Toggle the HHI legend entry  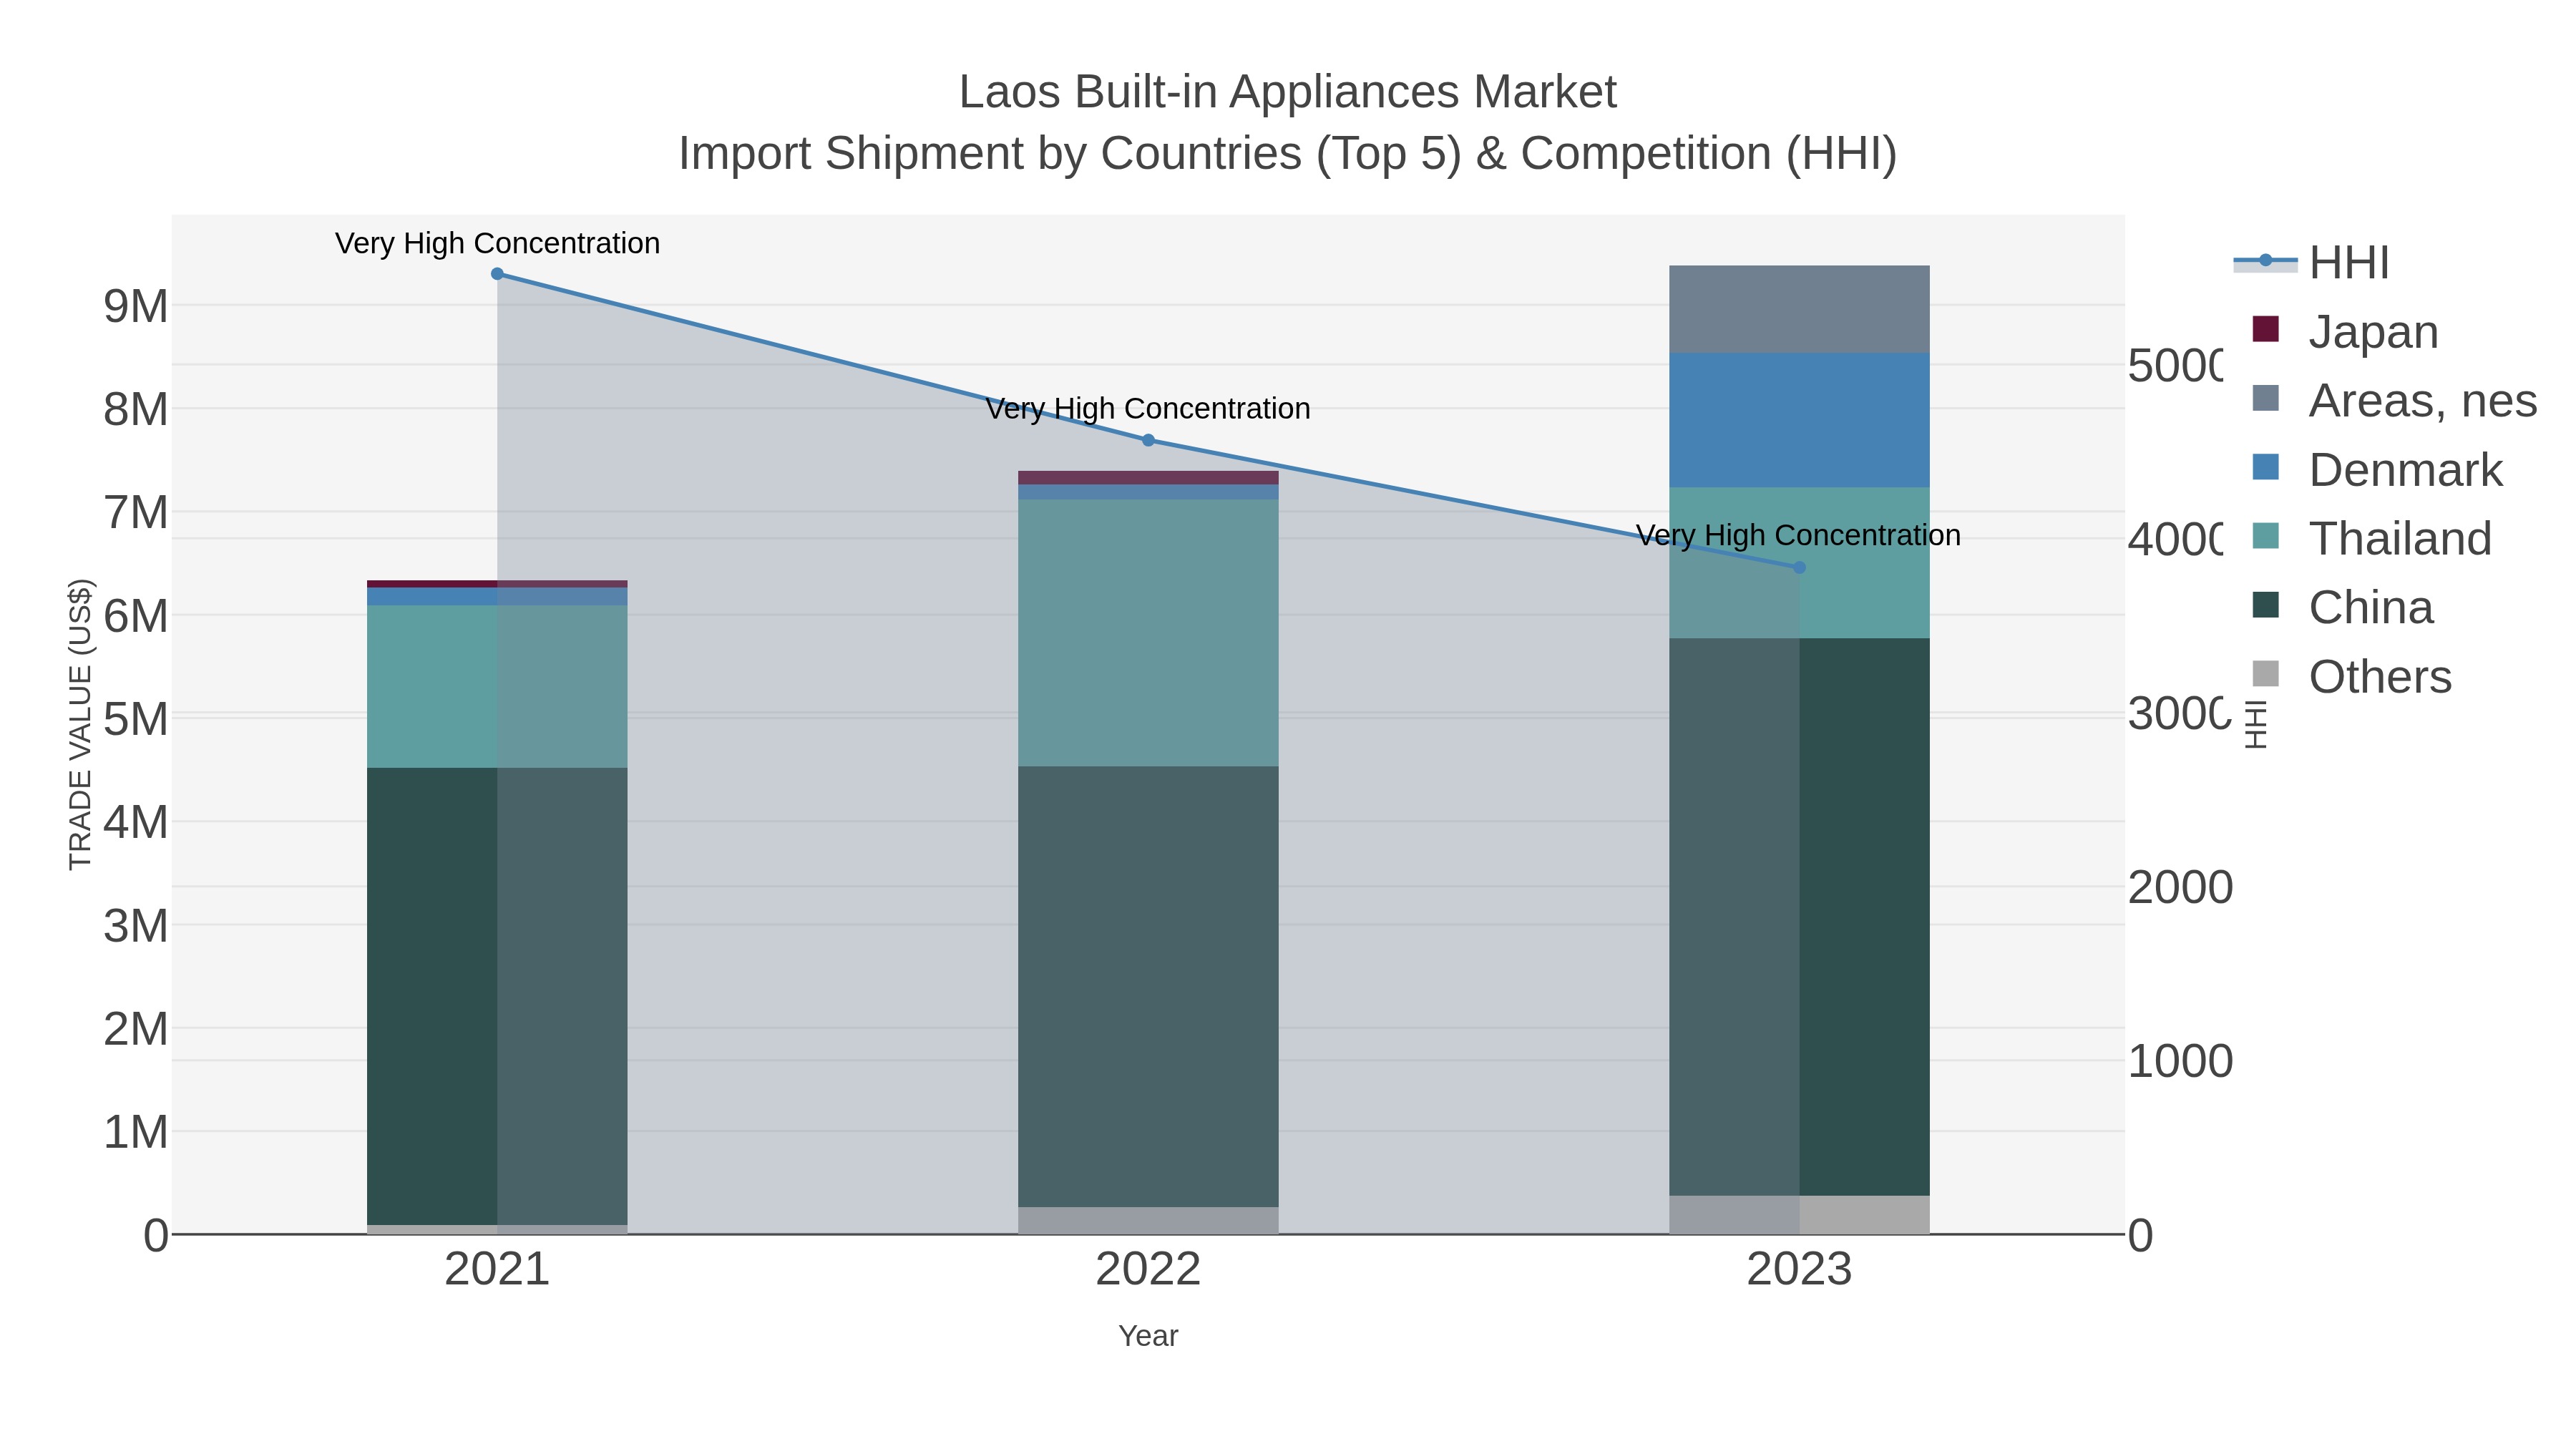pyautogui.click(x=2311, y=263)
